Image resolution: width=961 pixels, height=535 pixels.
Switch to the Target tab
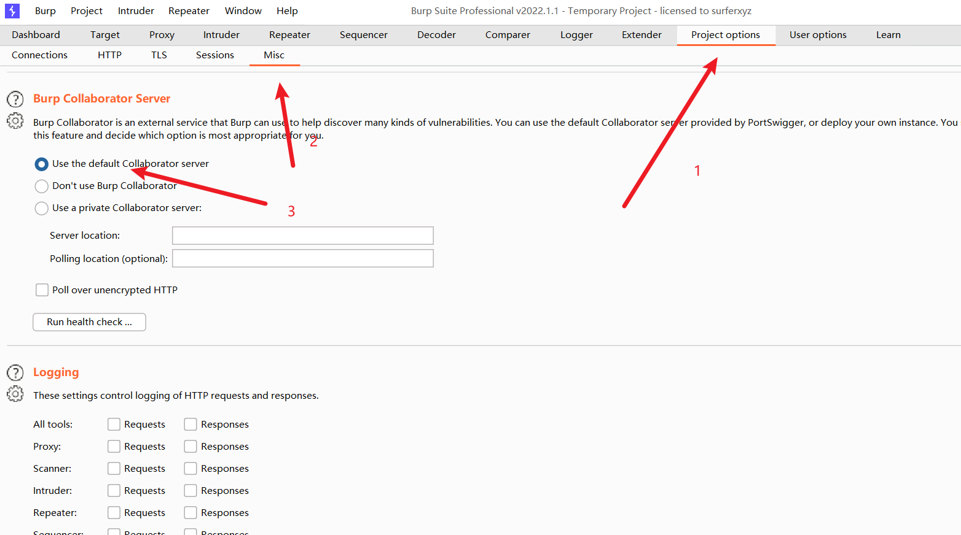(105, 35)
